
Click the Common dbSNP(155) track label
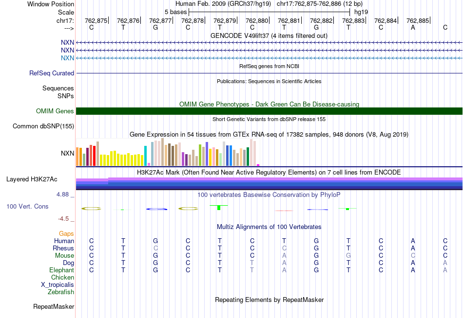[x=43, y=126]
